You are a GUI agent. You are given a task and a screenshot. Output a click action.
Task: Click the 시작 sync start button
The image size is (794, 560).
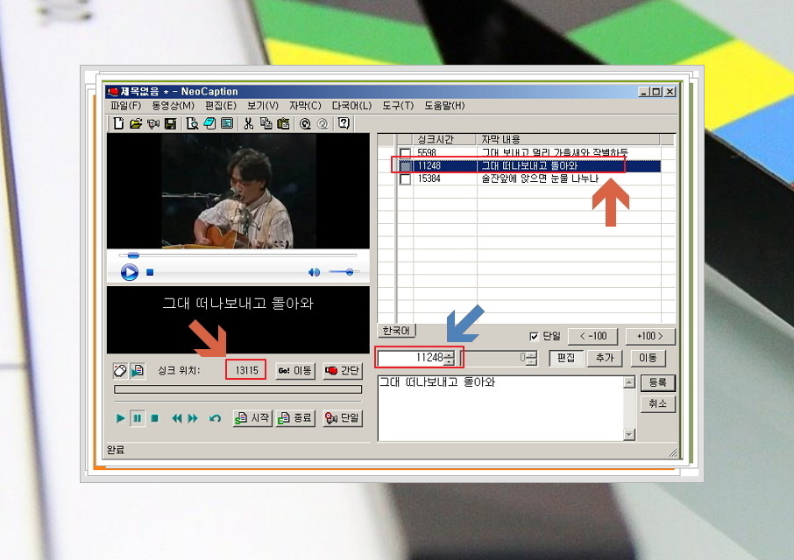point(252,418)
